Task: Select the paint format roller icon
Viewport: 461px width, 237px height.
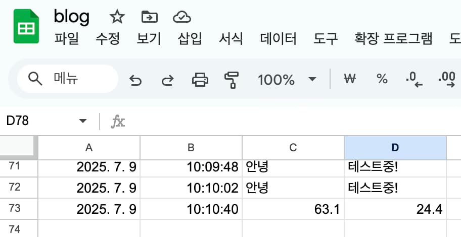Action: pos(232,80)
